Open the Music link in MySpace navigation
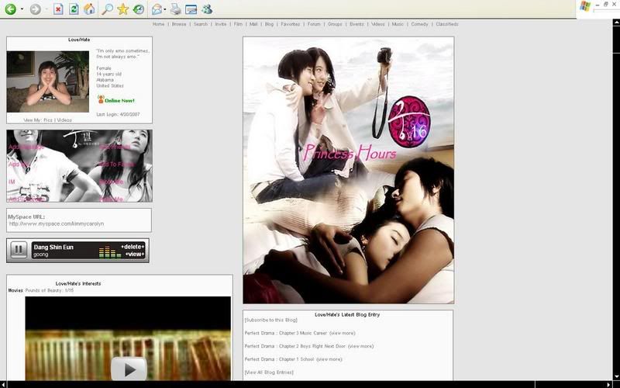 coord(398,24)
